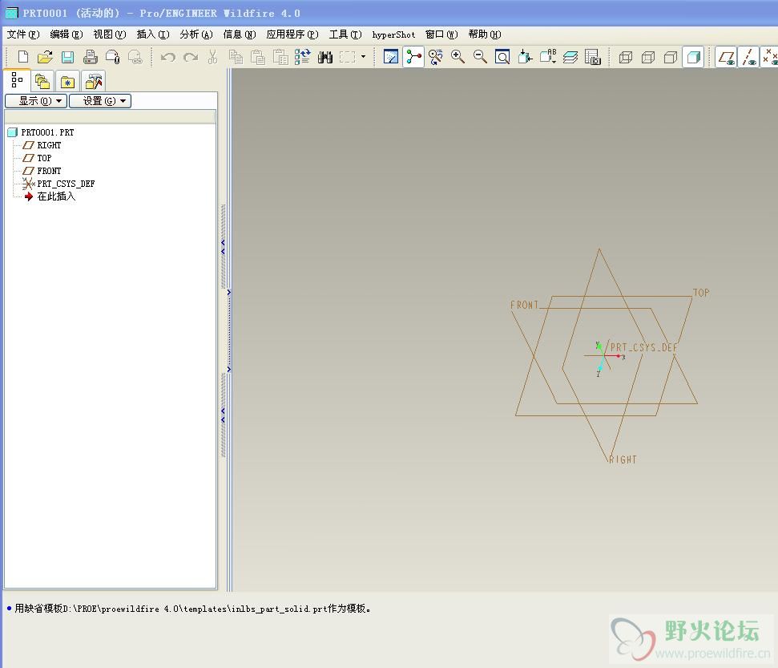Screen dimensions: 778x668
Task: Toggle the Spin Center icon
Action: tap(413, 57)
